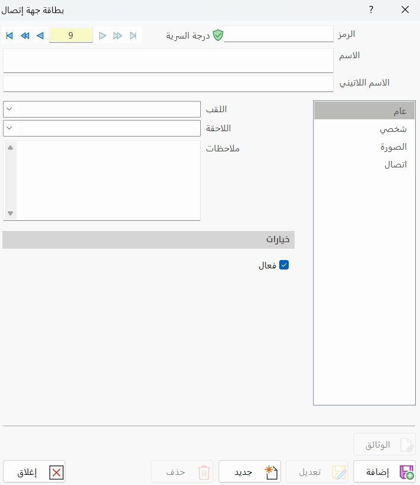Go to the last record
The height and width of the screenshot is (485, 420).
pyautogui.click(x=133, y=36)
